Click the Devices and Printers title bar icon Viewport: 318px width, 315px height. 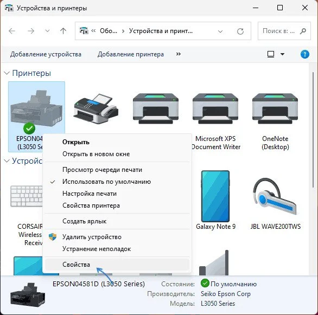pos(9,8)
